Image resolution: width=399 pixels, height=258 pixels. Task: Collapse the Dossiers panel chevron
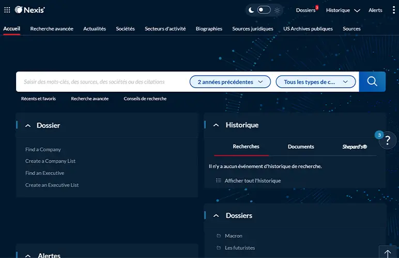(216, 216)
